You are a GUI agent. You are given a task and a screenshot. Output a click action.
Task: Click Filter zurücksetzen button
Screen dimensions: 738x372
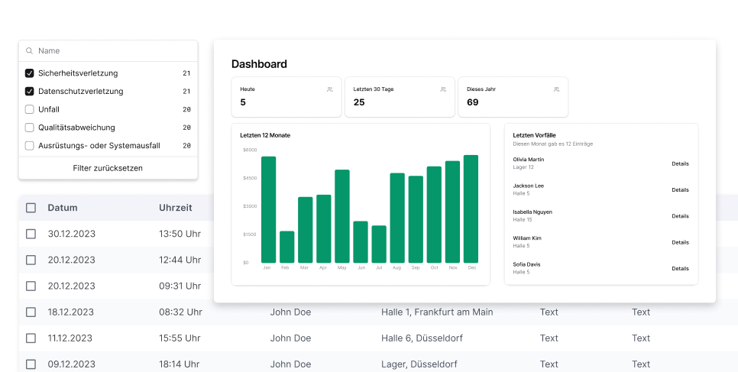point(108,168)
